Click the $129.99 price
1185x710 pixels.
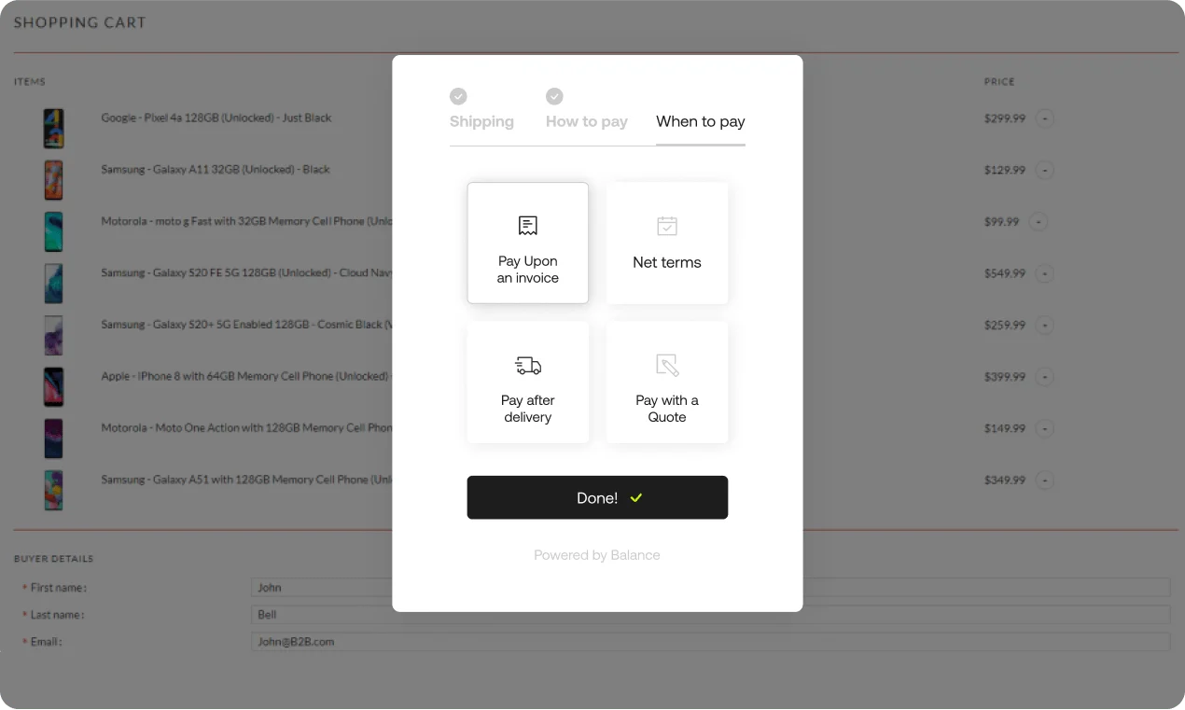tap(1005, 171)
